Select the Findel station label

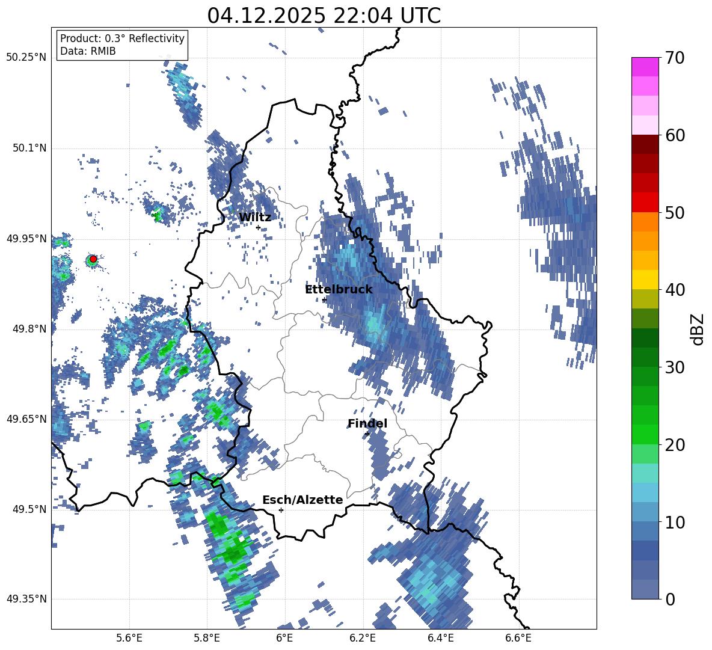pos(367,423)
